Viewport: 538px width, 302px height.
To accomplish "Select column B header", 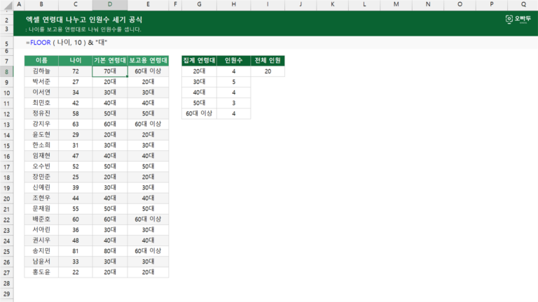I will click(x=41, y=4).
